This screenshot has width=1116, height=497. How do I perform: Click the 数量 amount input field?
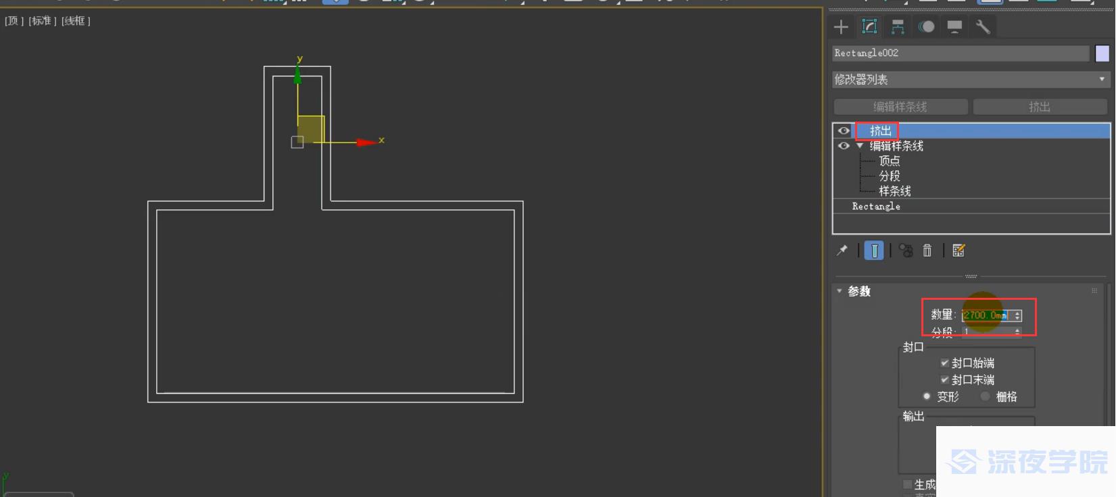[986, 315]
